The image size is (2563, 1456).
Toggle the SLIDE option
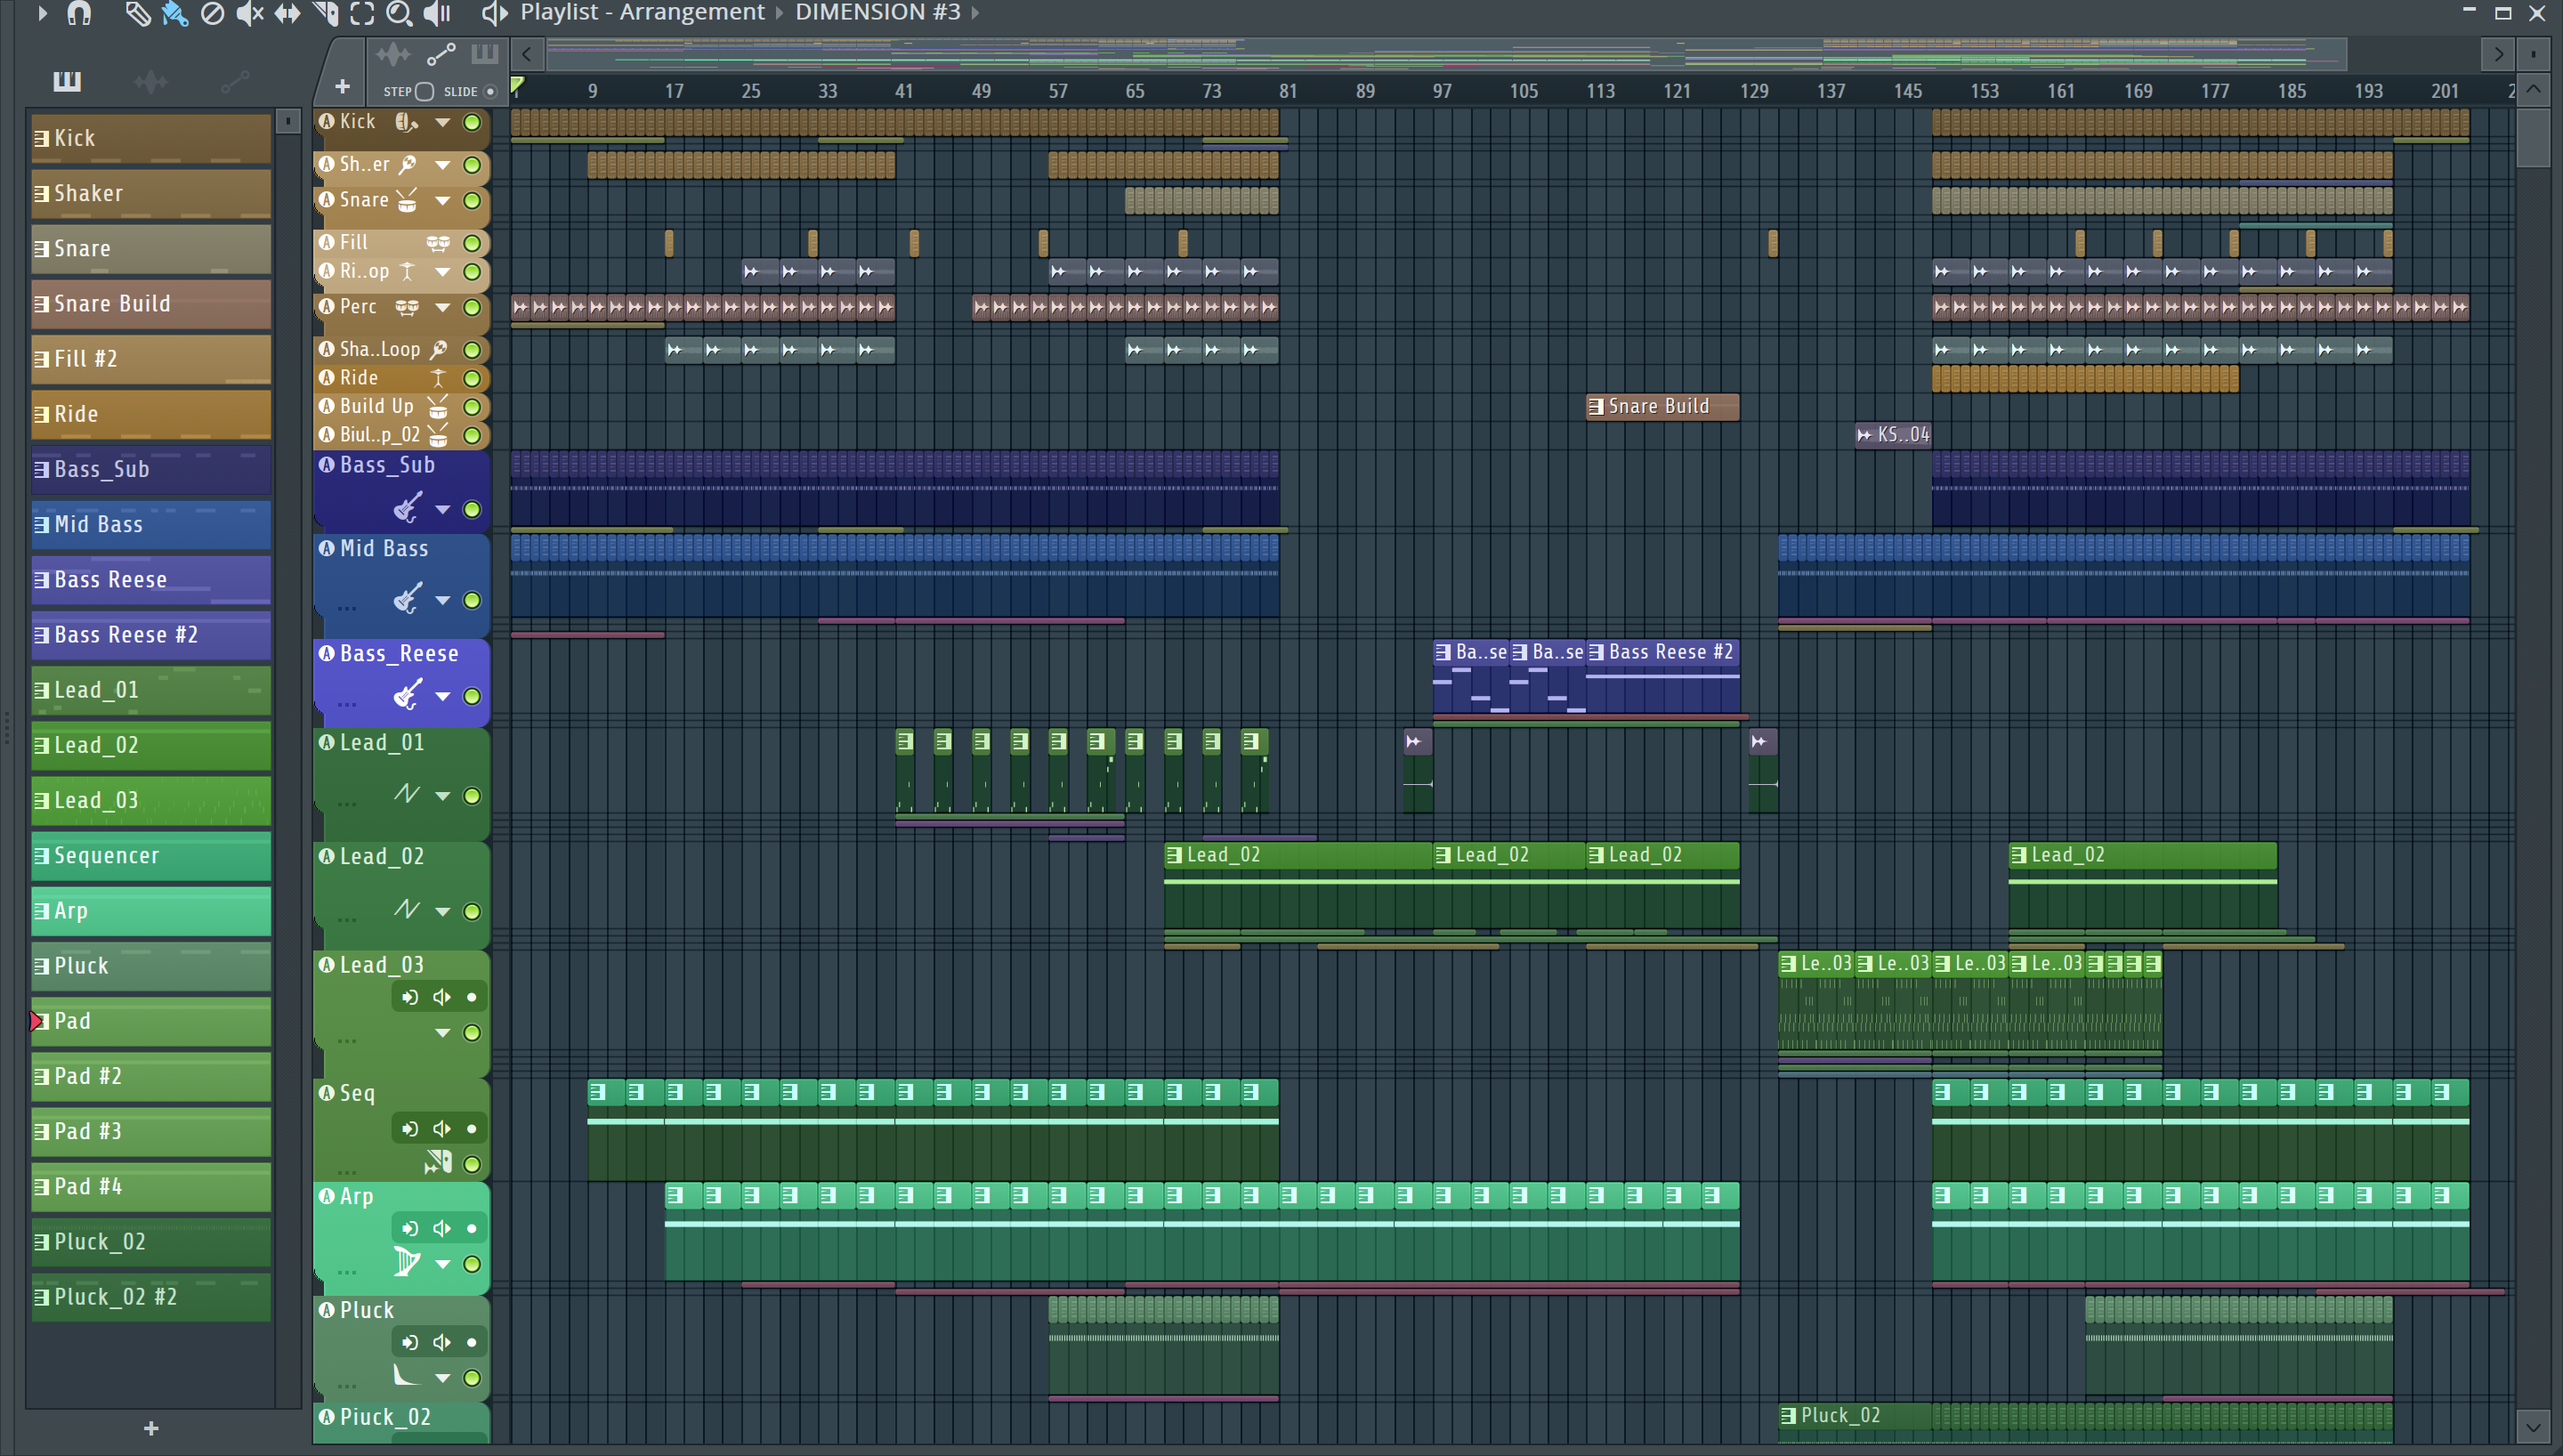pos(489,91)
